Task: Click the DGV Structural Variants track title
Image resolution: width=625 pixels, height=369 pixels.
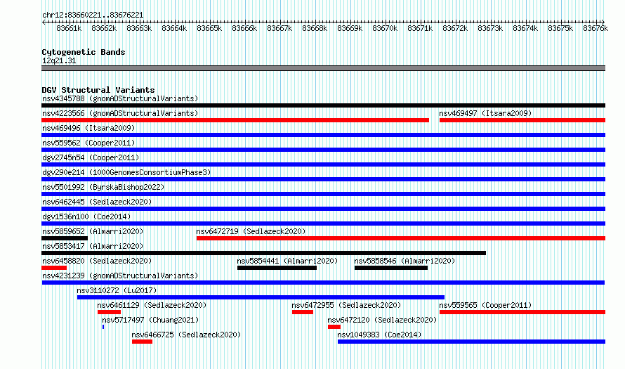Action: click(x=98, y=90)
